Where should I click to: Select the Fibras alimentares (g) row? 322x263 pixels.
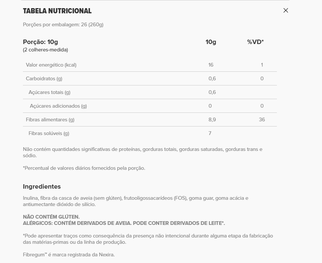[150, 119]
